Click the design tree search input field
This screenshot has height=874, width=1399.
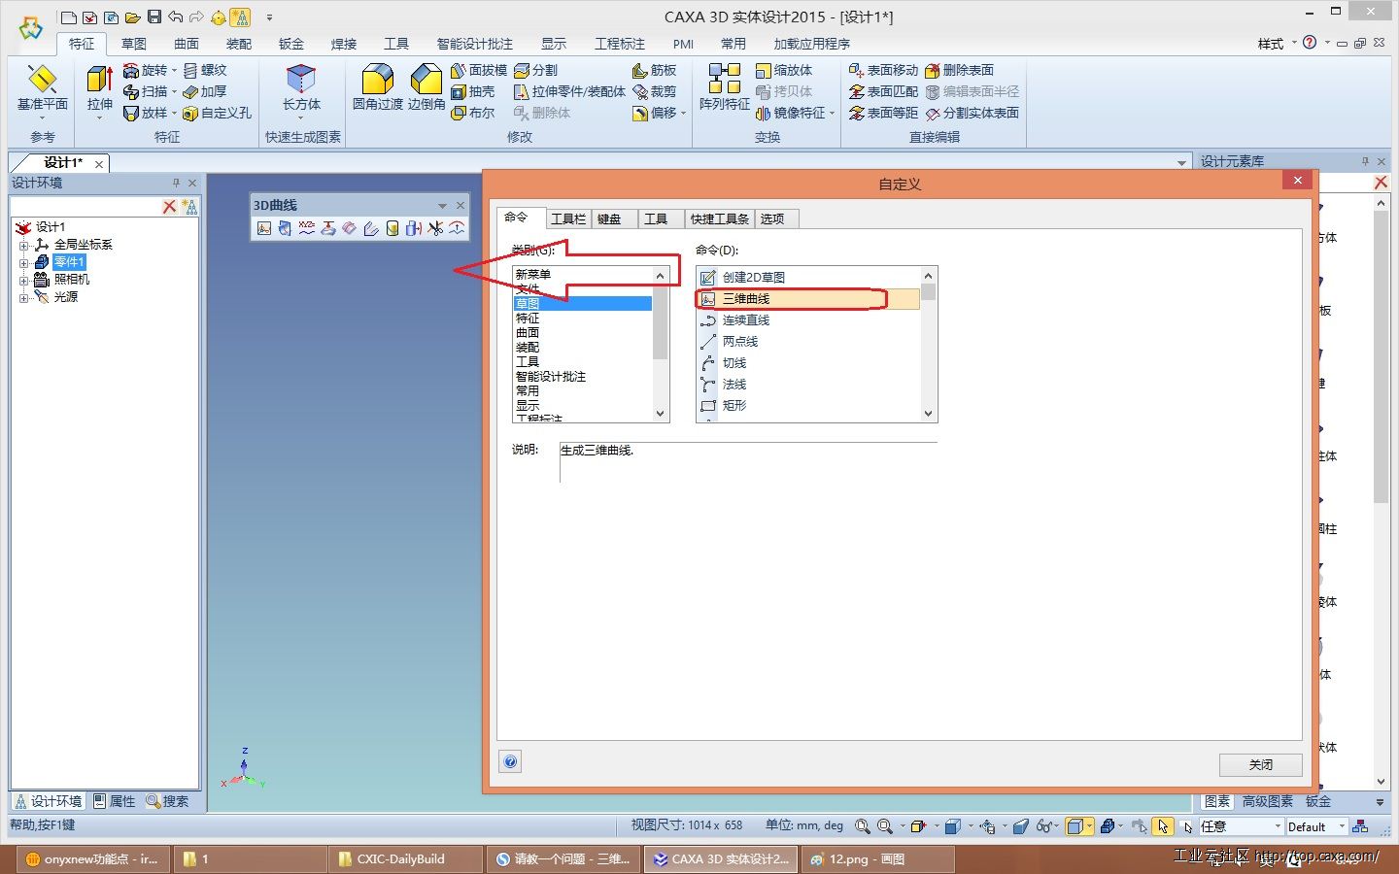point(85,206)
